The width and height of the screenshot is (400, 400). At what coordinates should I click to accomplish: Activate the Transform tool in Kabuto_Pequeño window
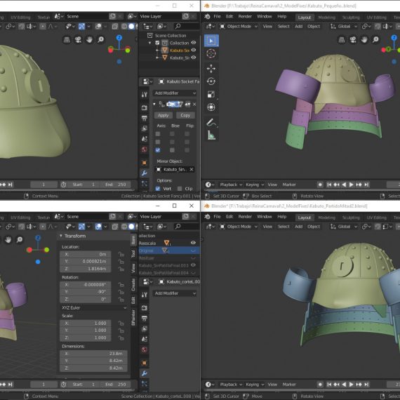(x=211, y=107)
